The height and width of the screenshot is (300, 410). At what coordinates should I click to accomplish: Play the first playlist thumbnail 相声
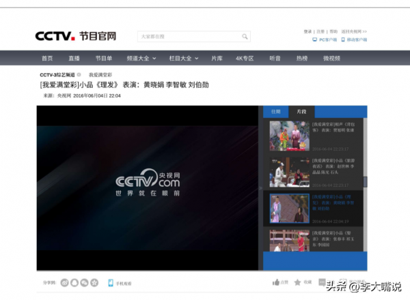(288, 136)
